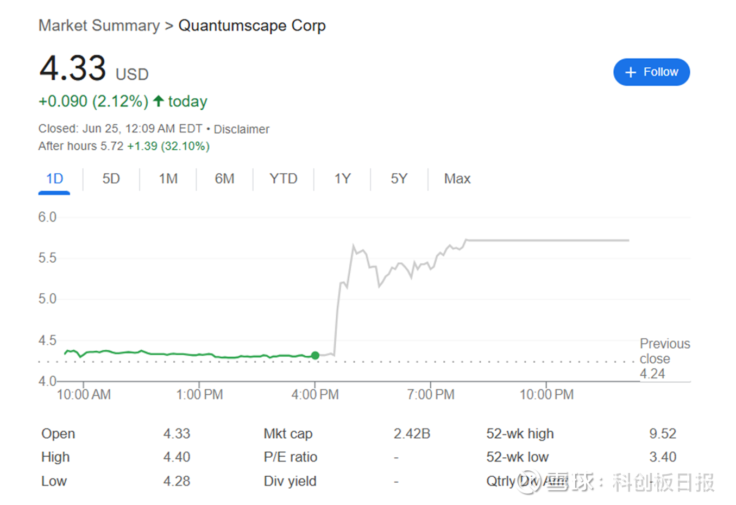The height and width of the screenshot is (505, 736).
Task: Click the Quantumscape Corp title
Action: coord(252,26)
